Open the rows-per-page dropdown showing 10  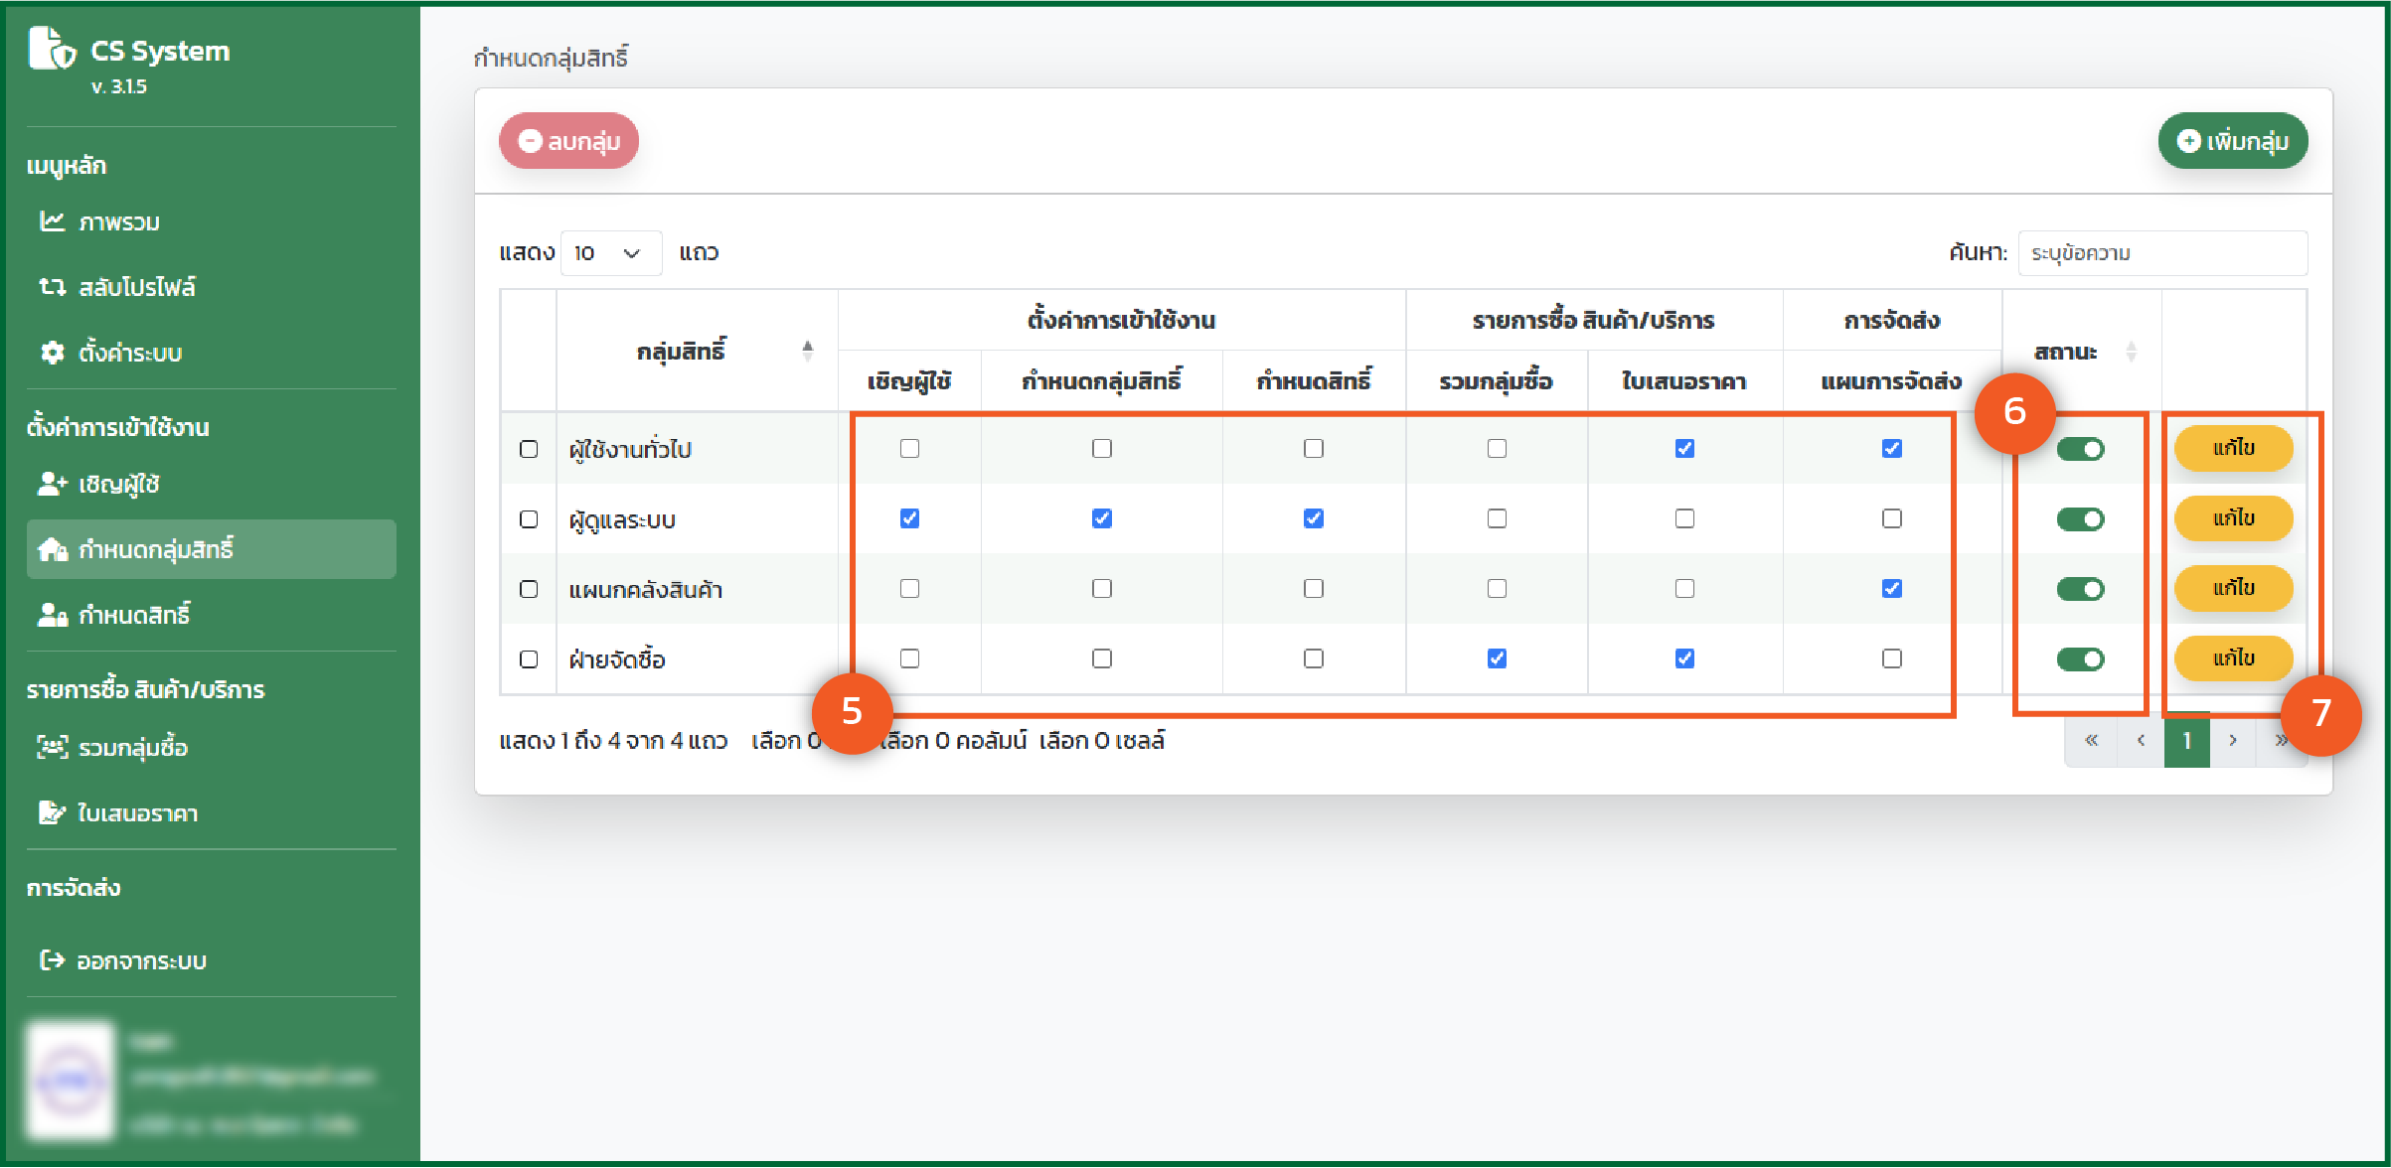tap(610, 253)
